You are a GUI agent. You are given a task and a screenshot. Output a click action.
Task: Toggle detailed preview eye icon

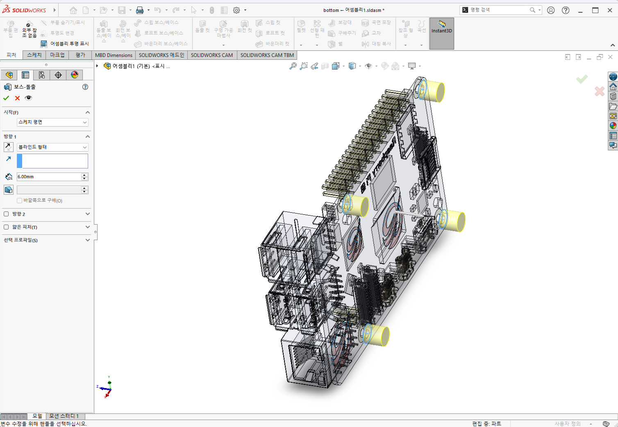pos(28,98)
